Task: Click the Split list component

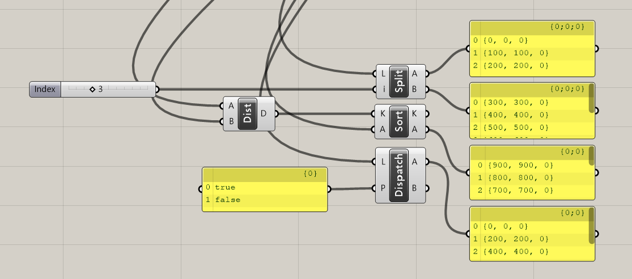Action: [399, 81]
